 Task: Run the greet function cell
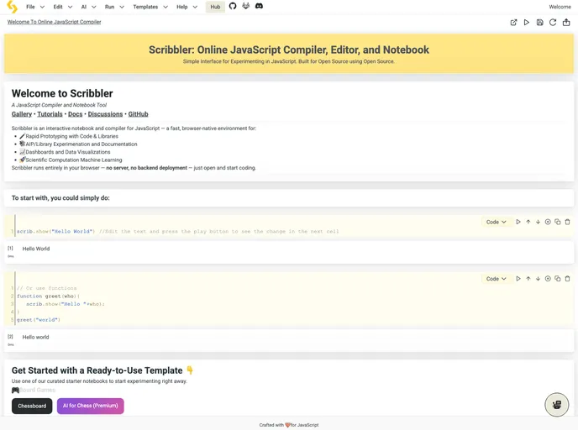pos(518,279)
